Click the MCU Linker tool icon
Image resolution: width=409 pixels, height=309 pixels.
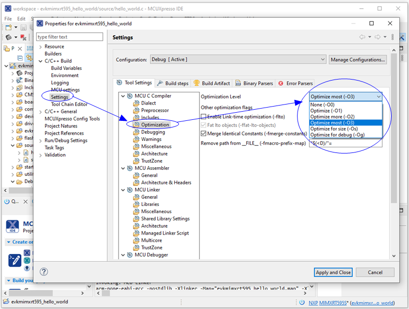pyautogui.click(x=130, y=190)
